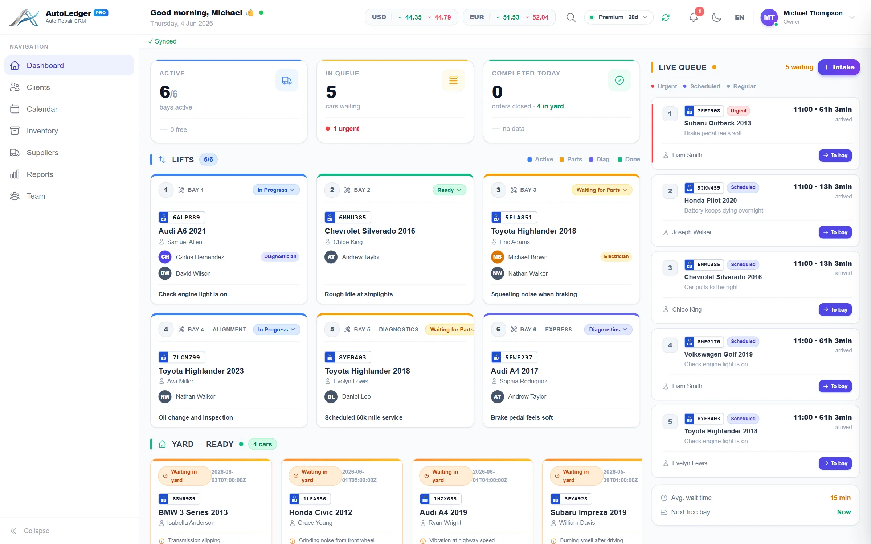
Task: Toggle dark mode moon icon
Action: point(716,17)
